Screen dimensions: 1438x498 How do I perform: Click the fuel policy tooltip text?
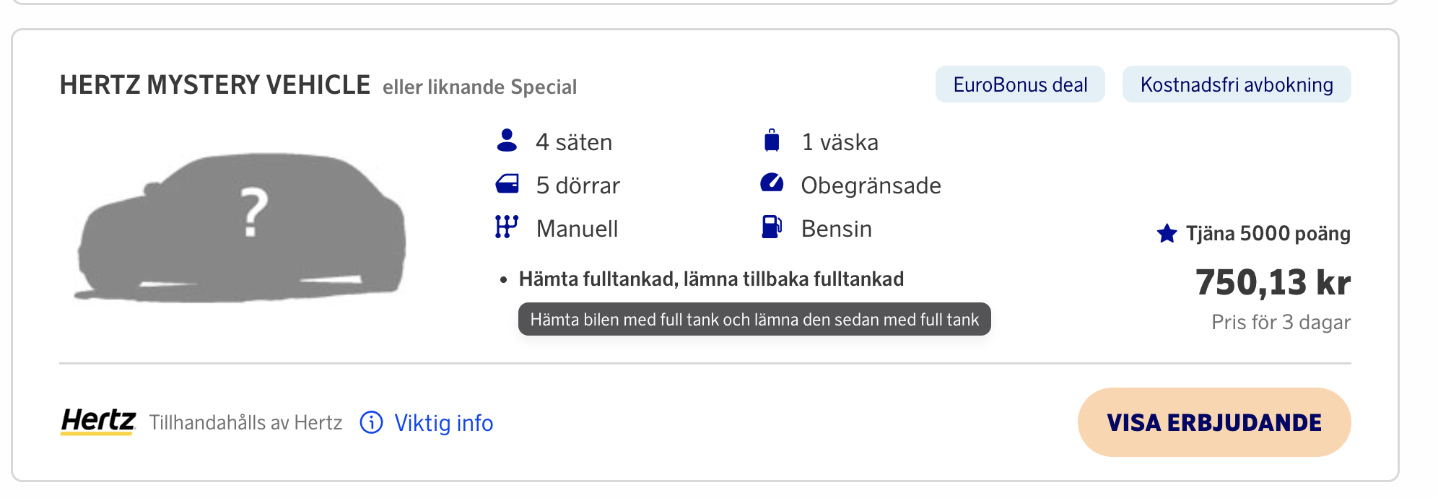(x=755, y=318)
